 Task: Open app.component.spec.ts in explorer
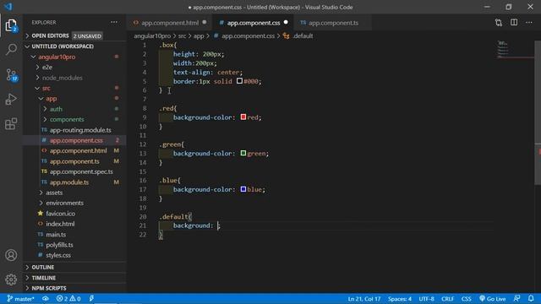(81, 171)
